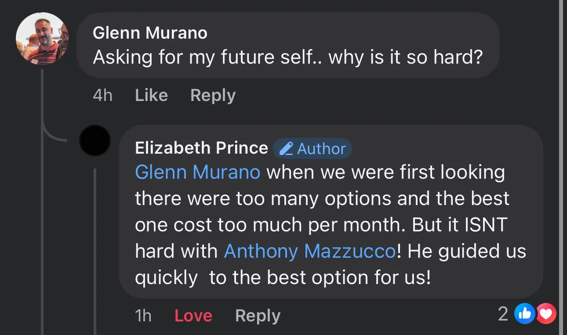Image resolution: width=567 pixels, height=335 pixels.
Task: Toggle the Love reaction on Elizabeth's reply
Action: point(193,316)
